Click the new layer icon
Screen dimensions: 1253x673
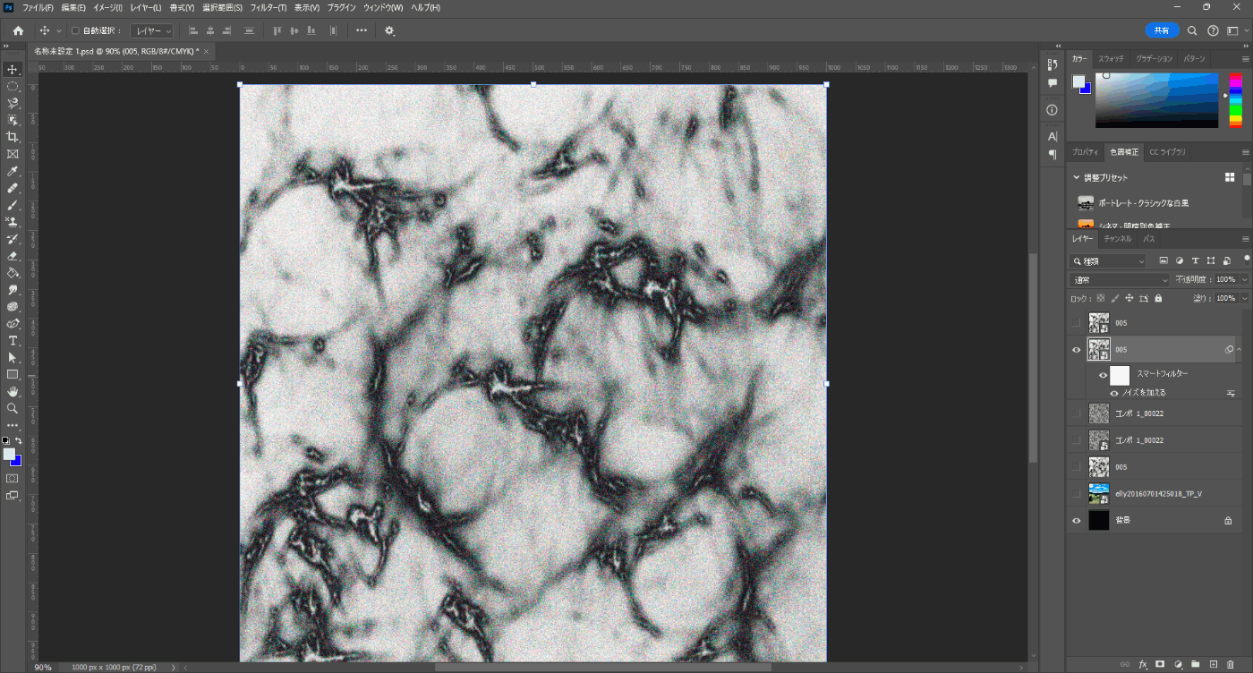(x=1214, y=664)
